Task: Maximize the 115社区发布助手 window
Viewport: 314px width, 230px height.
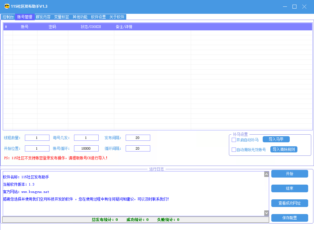Action: pos(294,7)
